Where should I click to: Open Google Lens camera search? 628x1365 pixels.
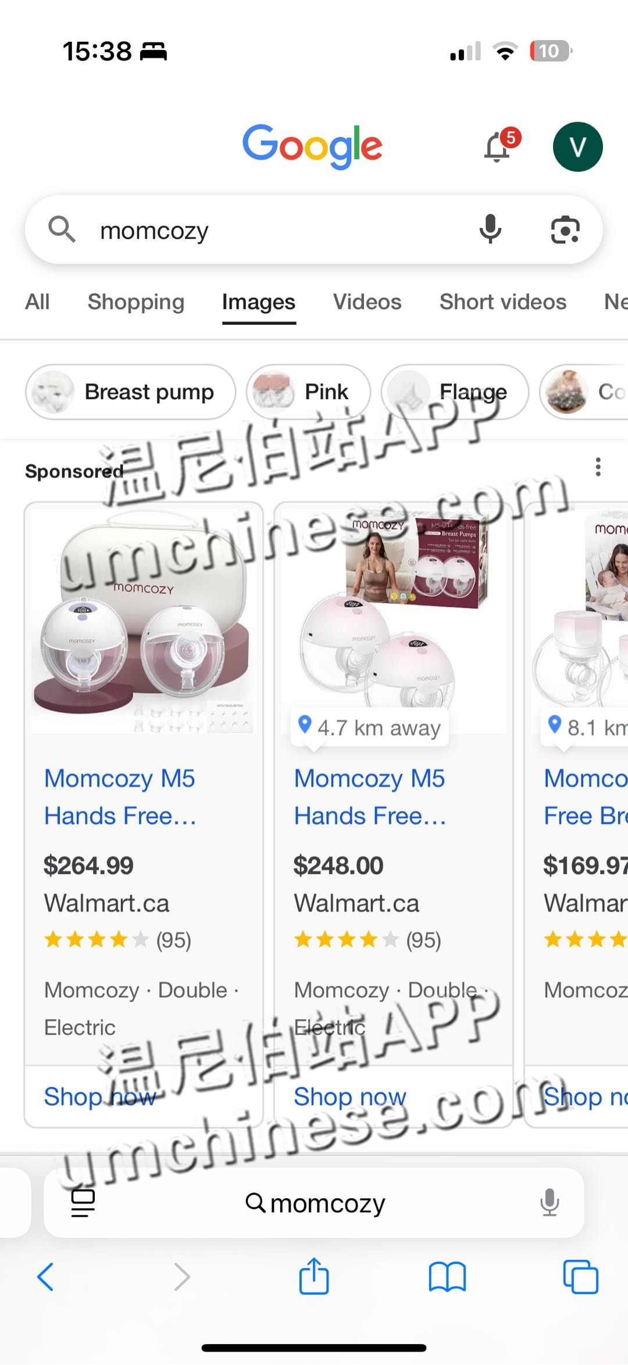click(x=565, y=230)
